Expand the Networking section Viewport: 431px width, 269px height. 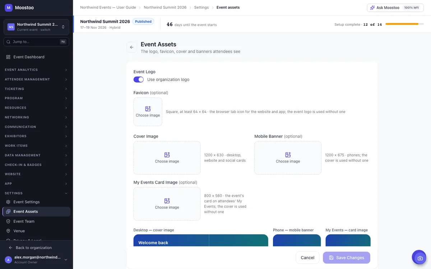36,117
